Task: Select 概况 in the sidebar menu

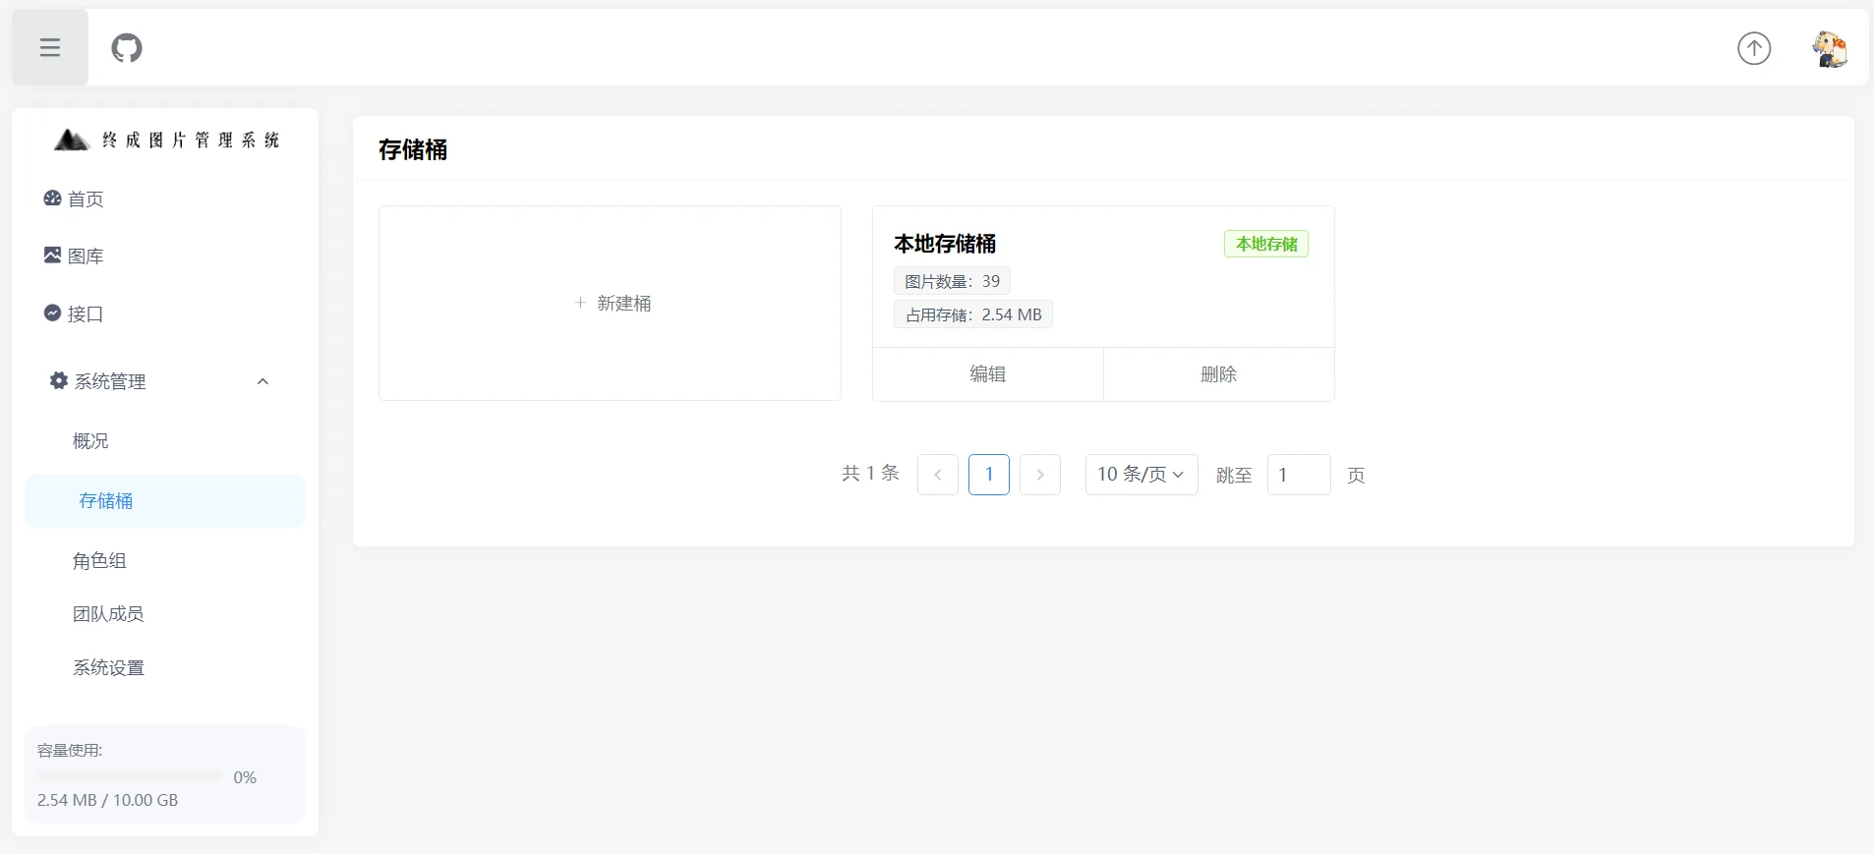Action: (x=90, y=441)
